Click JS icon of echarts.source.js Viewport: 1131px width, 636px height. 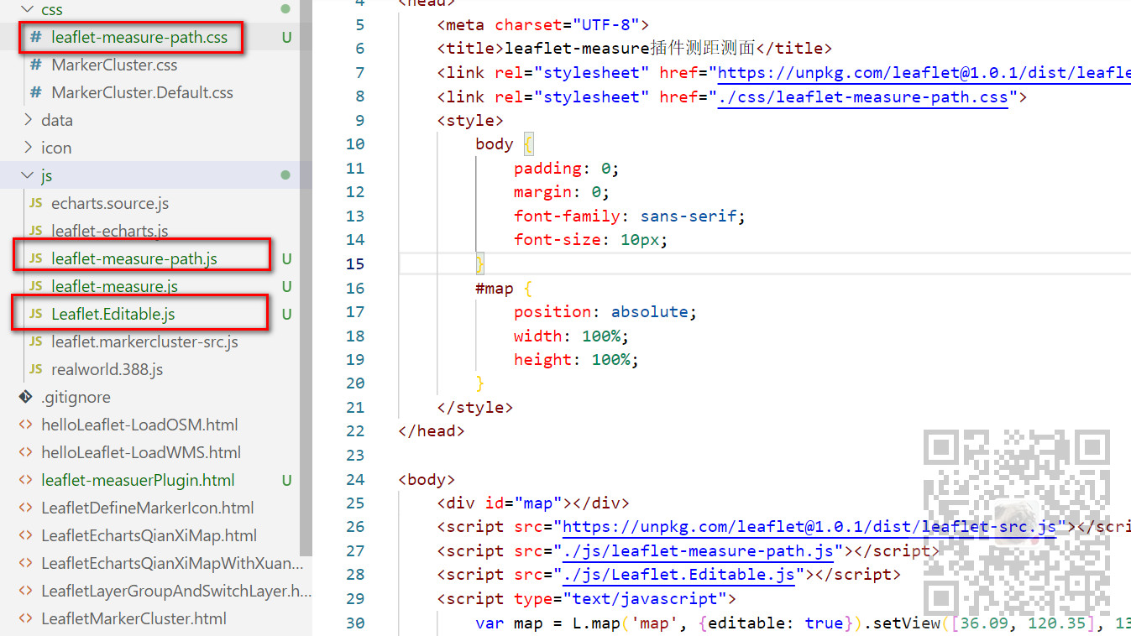pos(35,203)
